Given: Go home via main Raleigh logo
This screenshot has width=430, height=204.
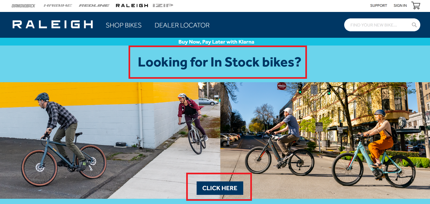Looking at the screenshot, I should [x=53, y=25].
